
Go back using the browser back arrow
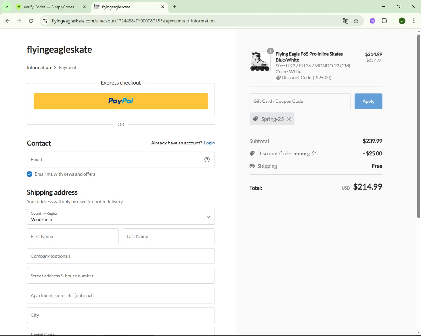point(8,21)
